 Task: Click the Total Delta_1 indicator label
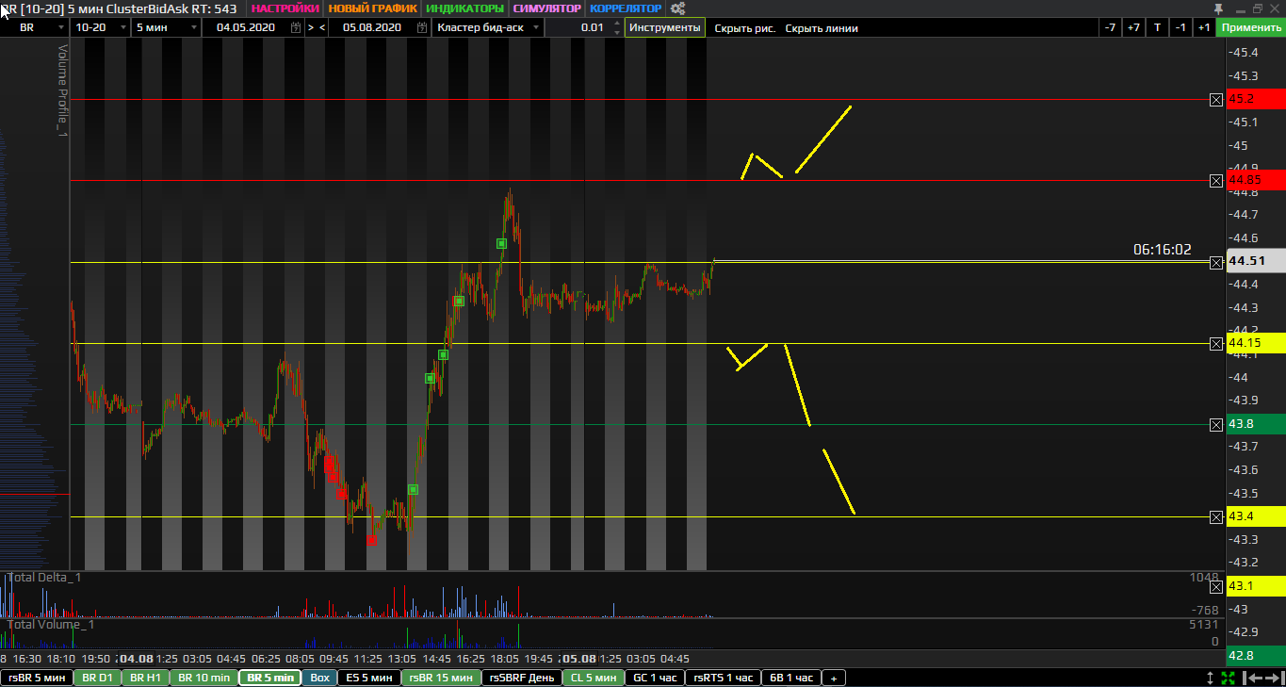pyautogui.click(x=44, y=577)
